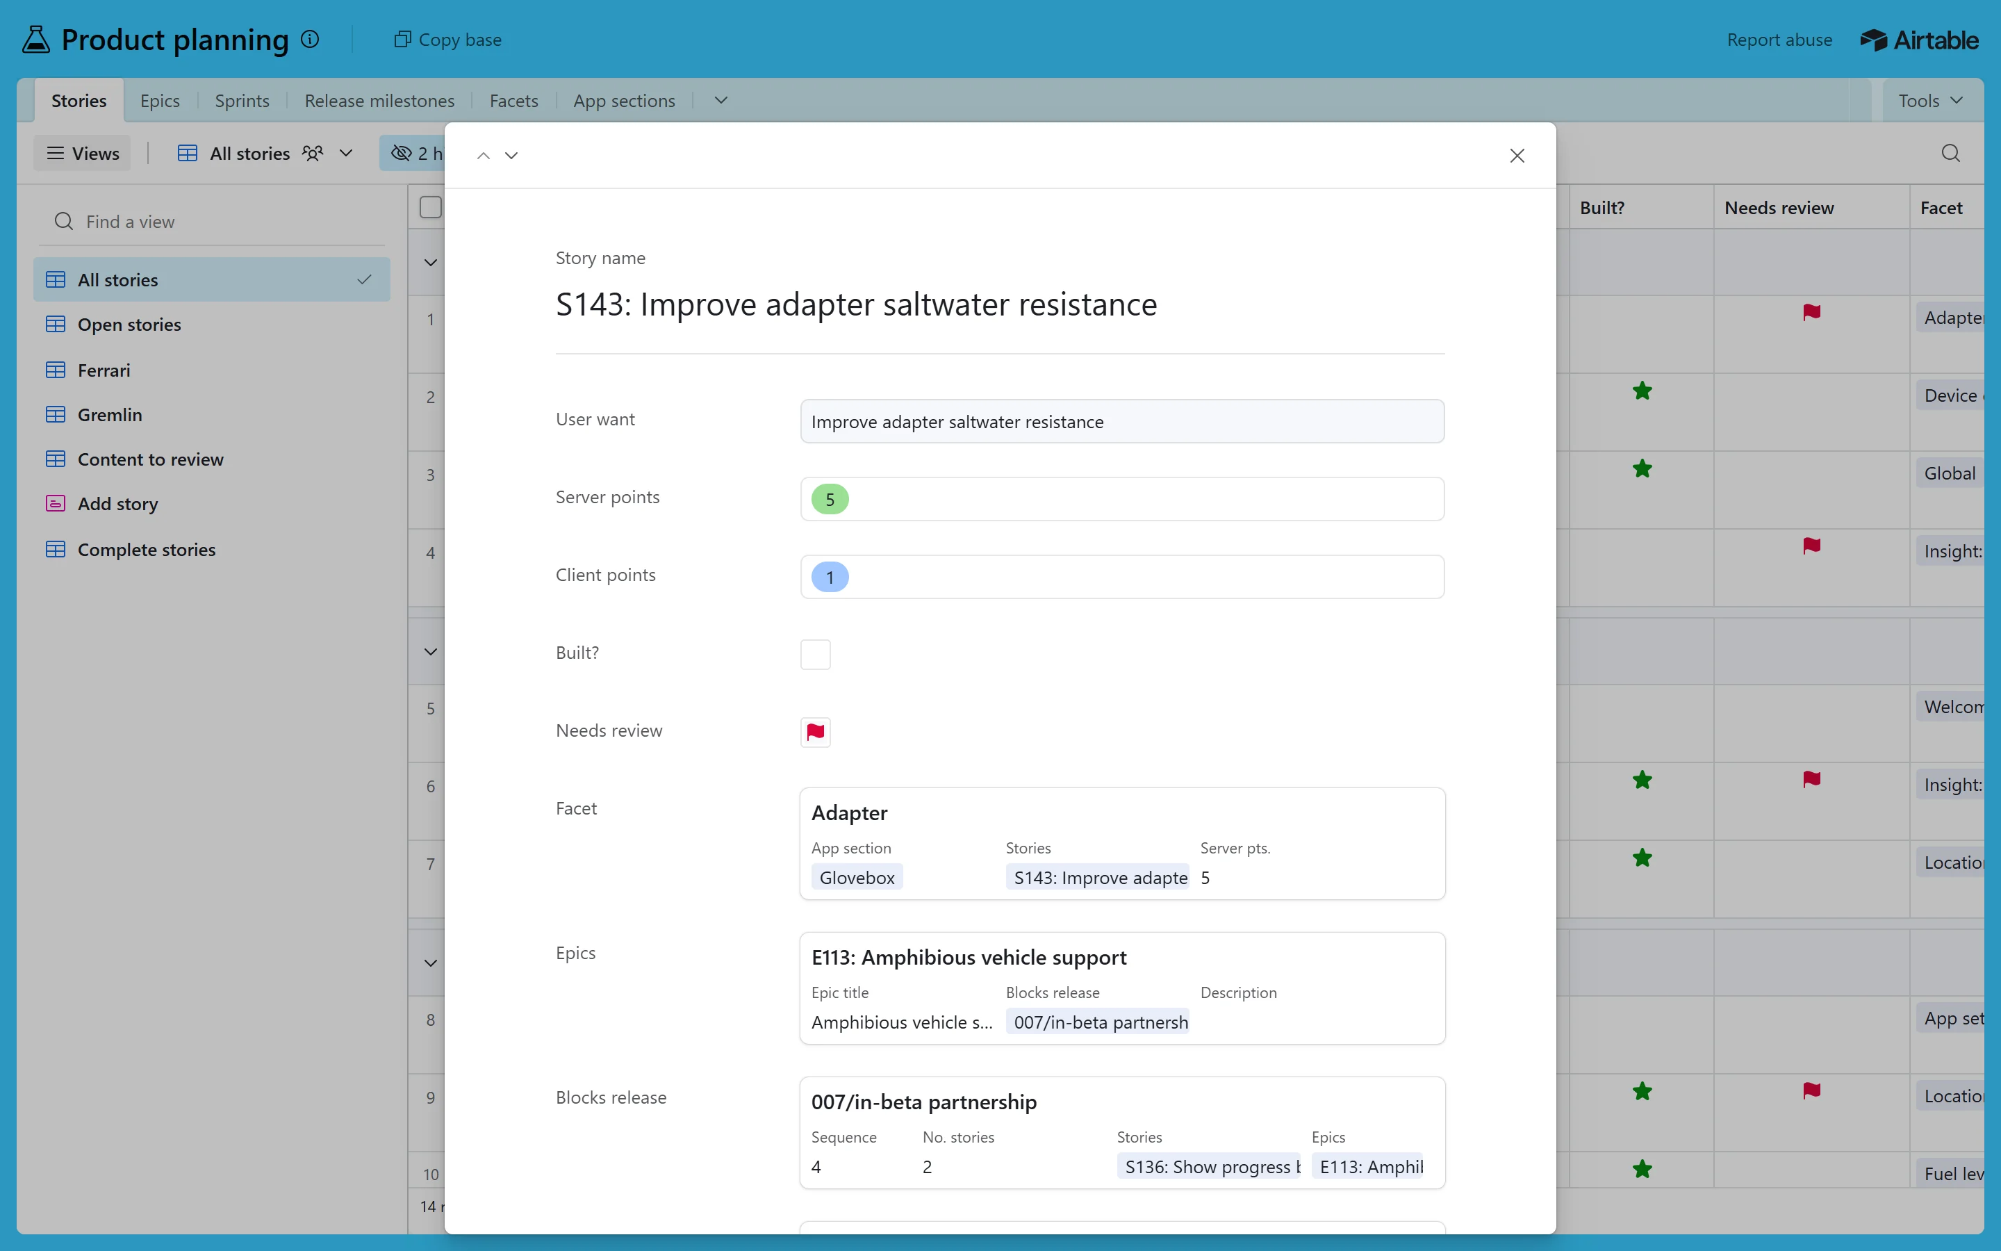This screenshot has height=1251, width=2001.
Task: Click the blue Client points 1 pill
Action: [830, 577]
